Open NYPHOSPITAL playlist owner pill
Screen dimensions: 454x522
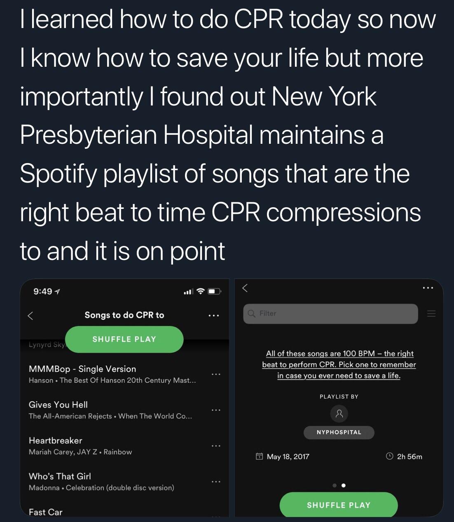tap(339, 433)
